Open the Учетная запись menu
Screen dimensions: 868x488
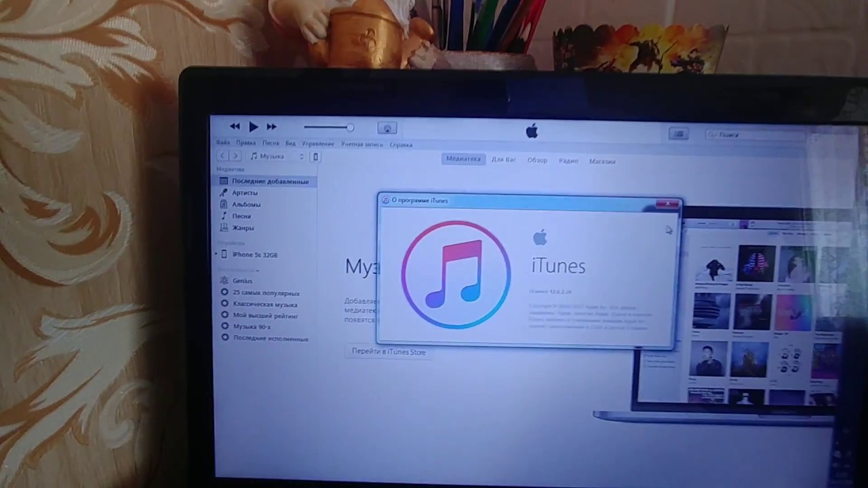(x=362, y=144)
